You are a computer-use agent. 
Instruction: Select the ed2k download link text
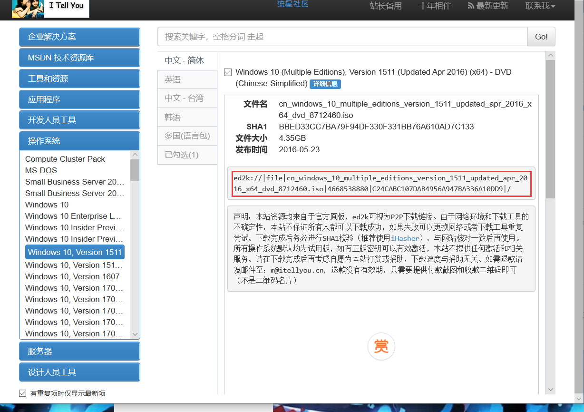[381, 183]
